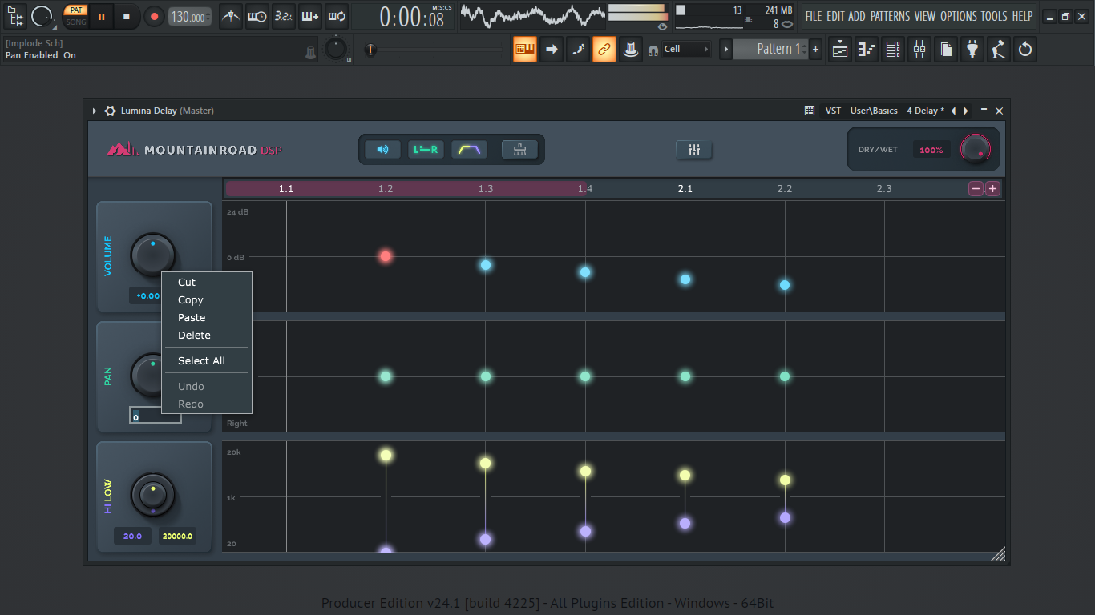Toggle blend recording overdub icon

point(309,16)
